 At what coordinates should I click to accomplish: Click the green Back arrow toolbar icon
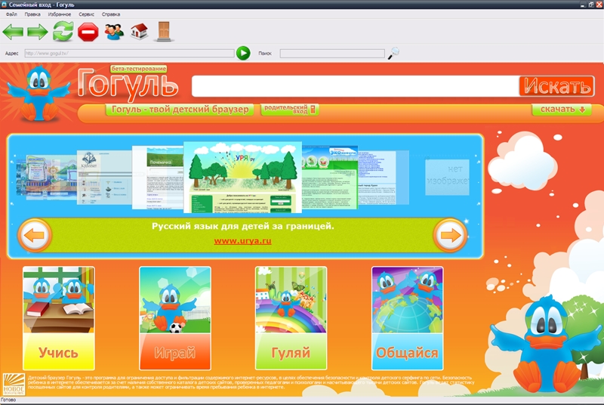pos(13,32)
